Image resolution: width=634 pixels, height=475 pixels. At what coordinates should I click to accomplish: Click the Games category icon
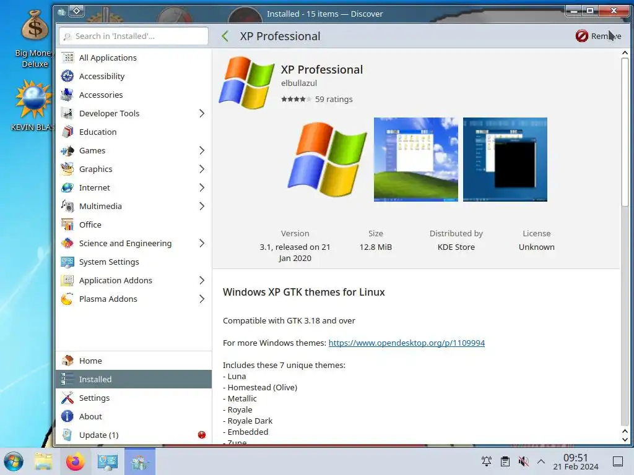67,151
